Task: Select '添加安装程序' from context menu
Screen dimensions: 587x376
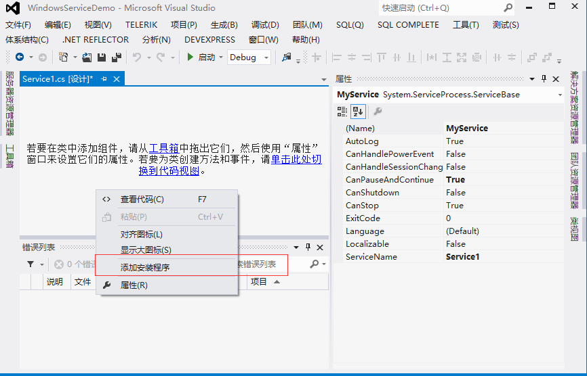Action: [145, 267]
